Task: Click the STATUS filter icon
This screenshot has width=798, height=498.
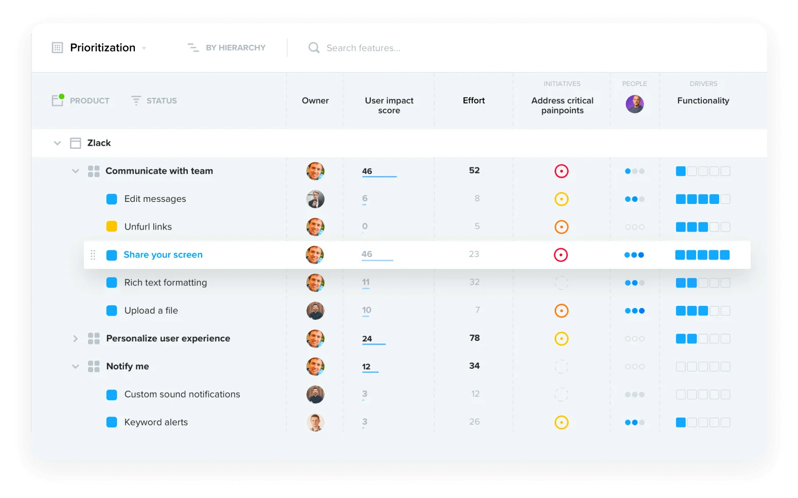Action: point(136,100)
